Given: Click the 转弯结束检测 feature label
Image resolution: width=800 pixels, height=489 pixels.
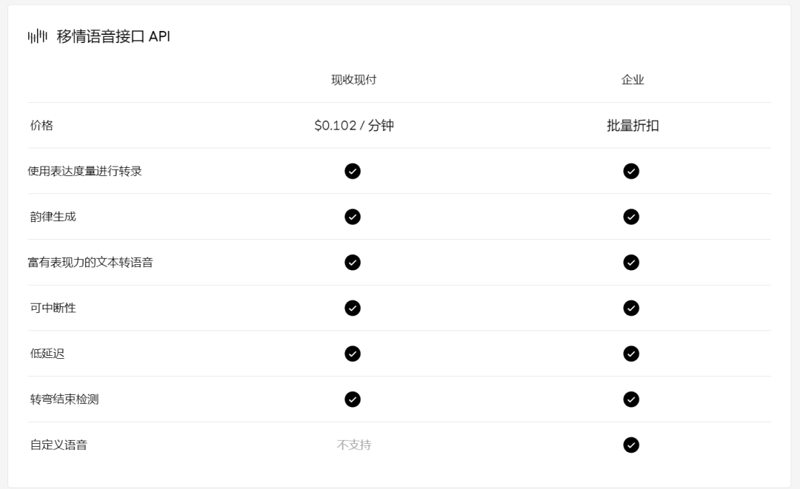Looking at the screenshot, I should click(x=64, y=399).
